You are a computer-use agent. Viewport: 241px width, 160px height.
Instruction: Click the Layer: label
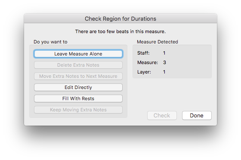click(144, 72)
